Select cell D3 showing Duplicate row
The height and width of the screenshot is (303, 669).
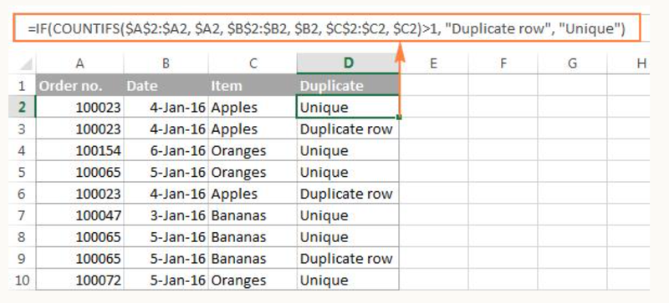[348, 129]
